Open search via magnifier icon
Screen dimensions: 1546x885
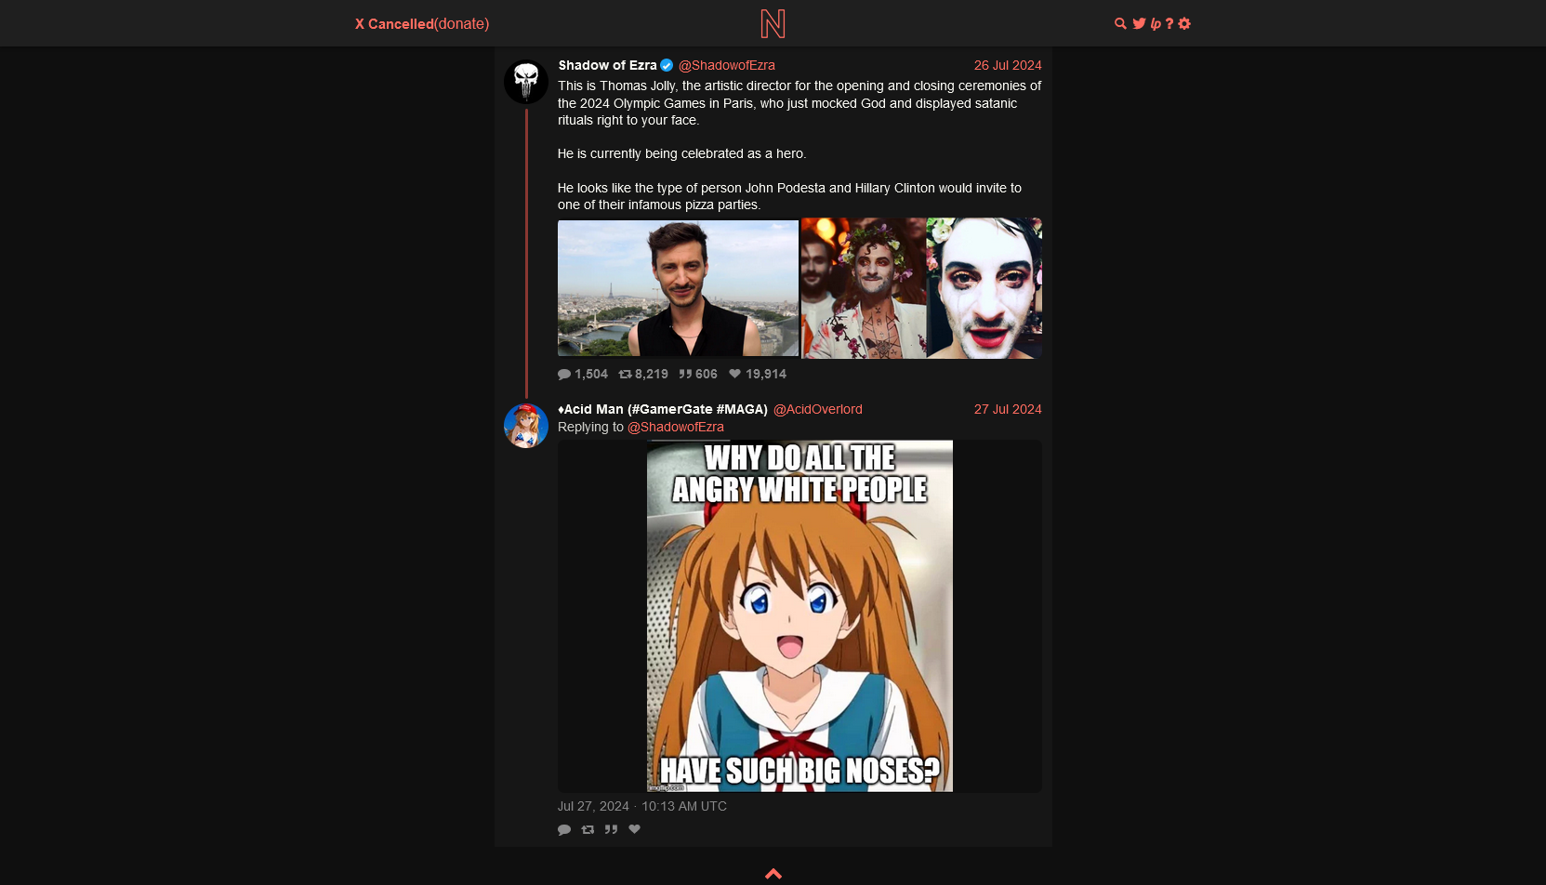tap(1120, 24)
